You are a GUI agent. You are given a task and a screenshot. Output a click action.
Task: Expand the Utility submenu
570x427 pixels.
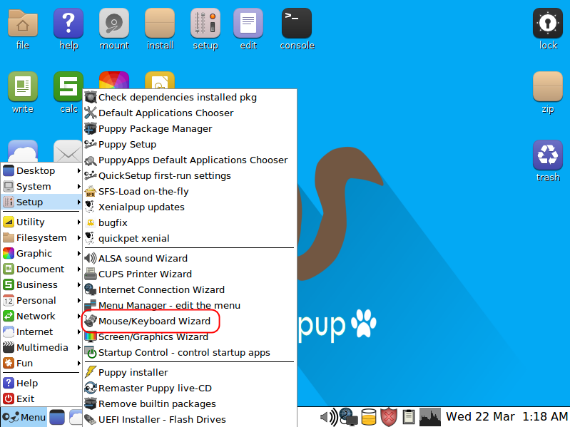click(41, 222)
